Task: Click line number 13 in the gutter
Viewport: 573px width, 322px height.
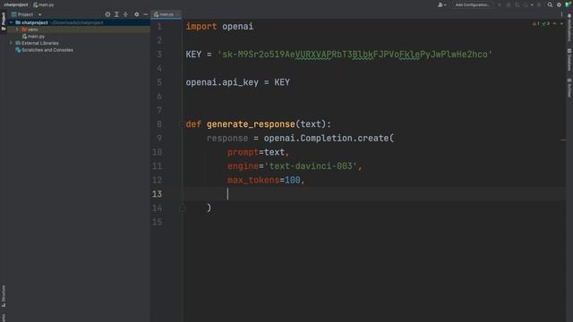Action: pos(158,194)
